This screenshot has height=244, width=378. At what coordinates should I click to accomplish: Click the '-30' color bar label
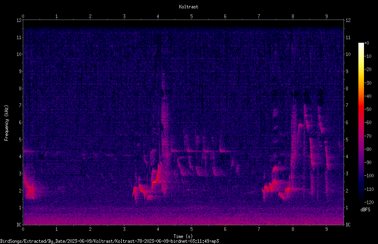pyautogui.click(x=368, y=83)
